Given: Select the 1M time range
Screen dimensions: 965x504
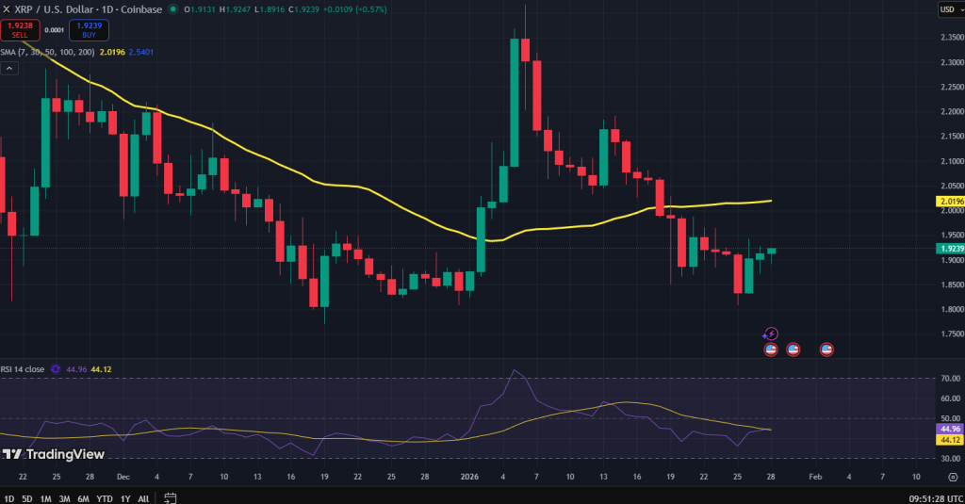Looking at the screenshot, I should coord(45,498).
